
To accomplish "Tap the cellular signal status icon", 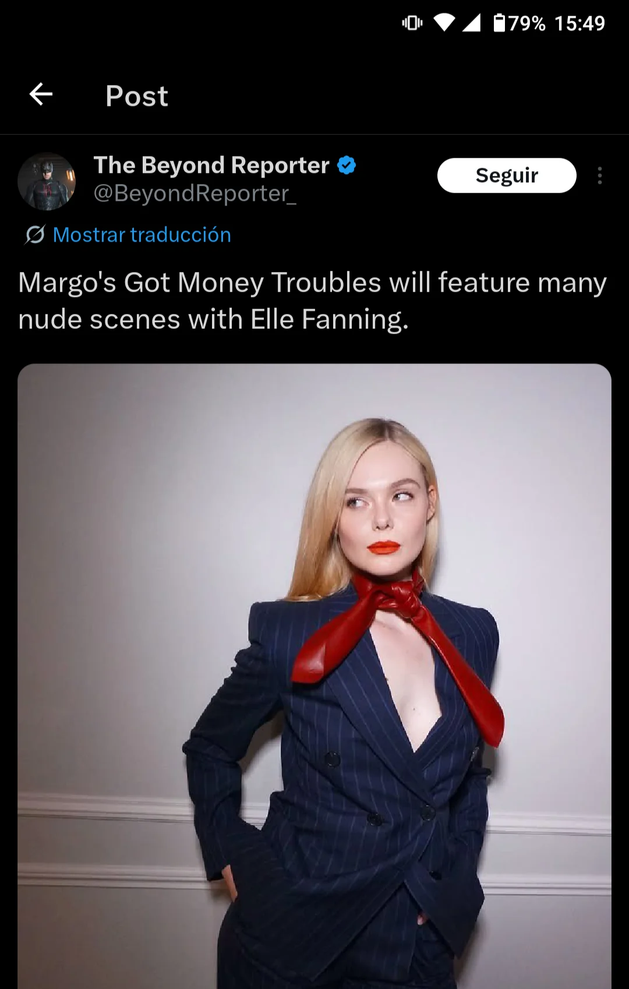I will coord(471,23).
